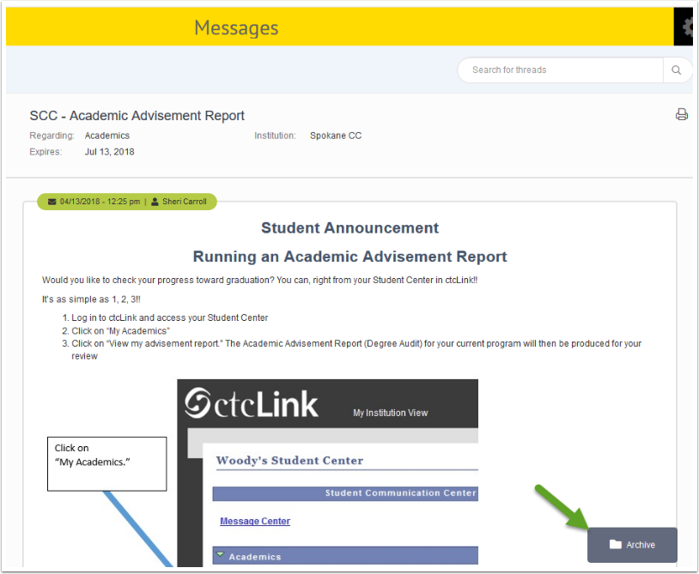699x574 pixels.
Task: Click the print message icon
Action: coord(681,114)
